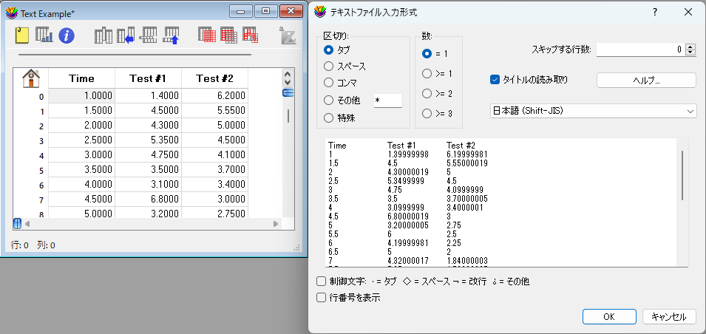
Task: Uncheck タイトルの読み取り checkbox
Action: [x=495, y=80]
